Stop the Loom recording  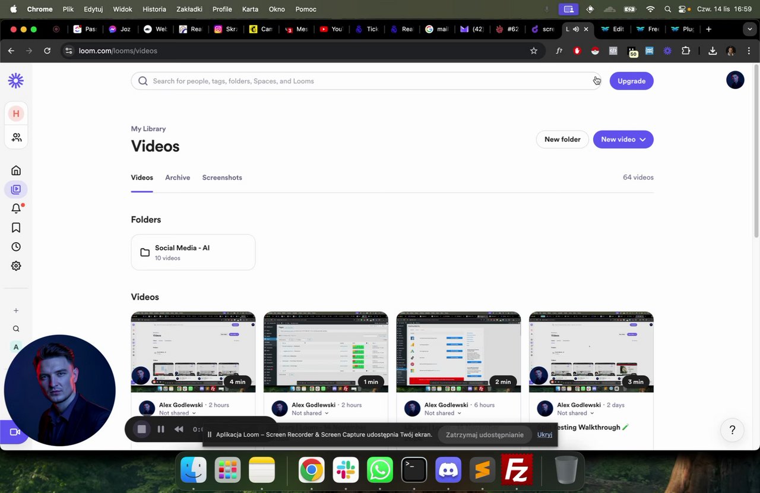click(x=141, y=429)
